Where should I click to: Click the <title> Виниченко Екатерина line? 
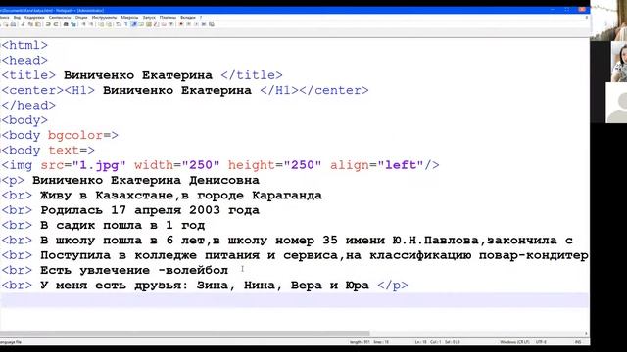point(142,75)
